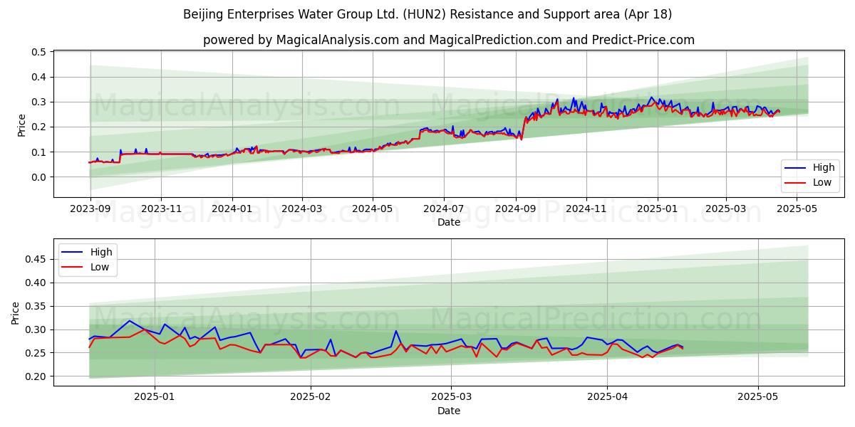Screen dimensions: 855x427
Task: Click the '2024-07' x-axis label in top chart
Action: 443,209
